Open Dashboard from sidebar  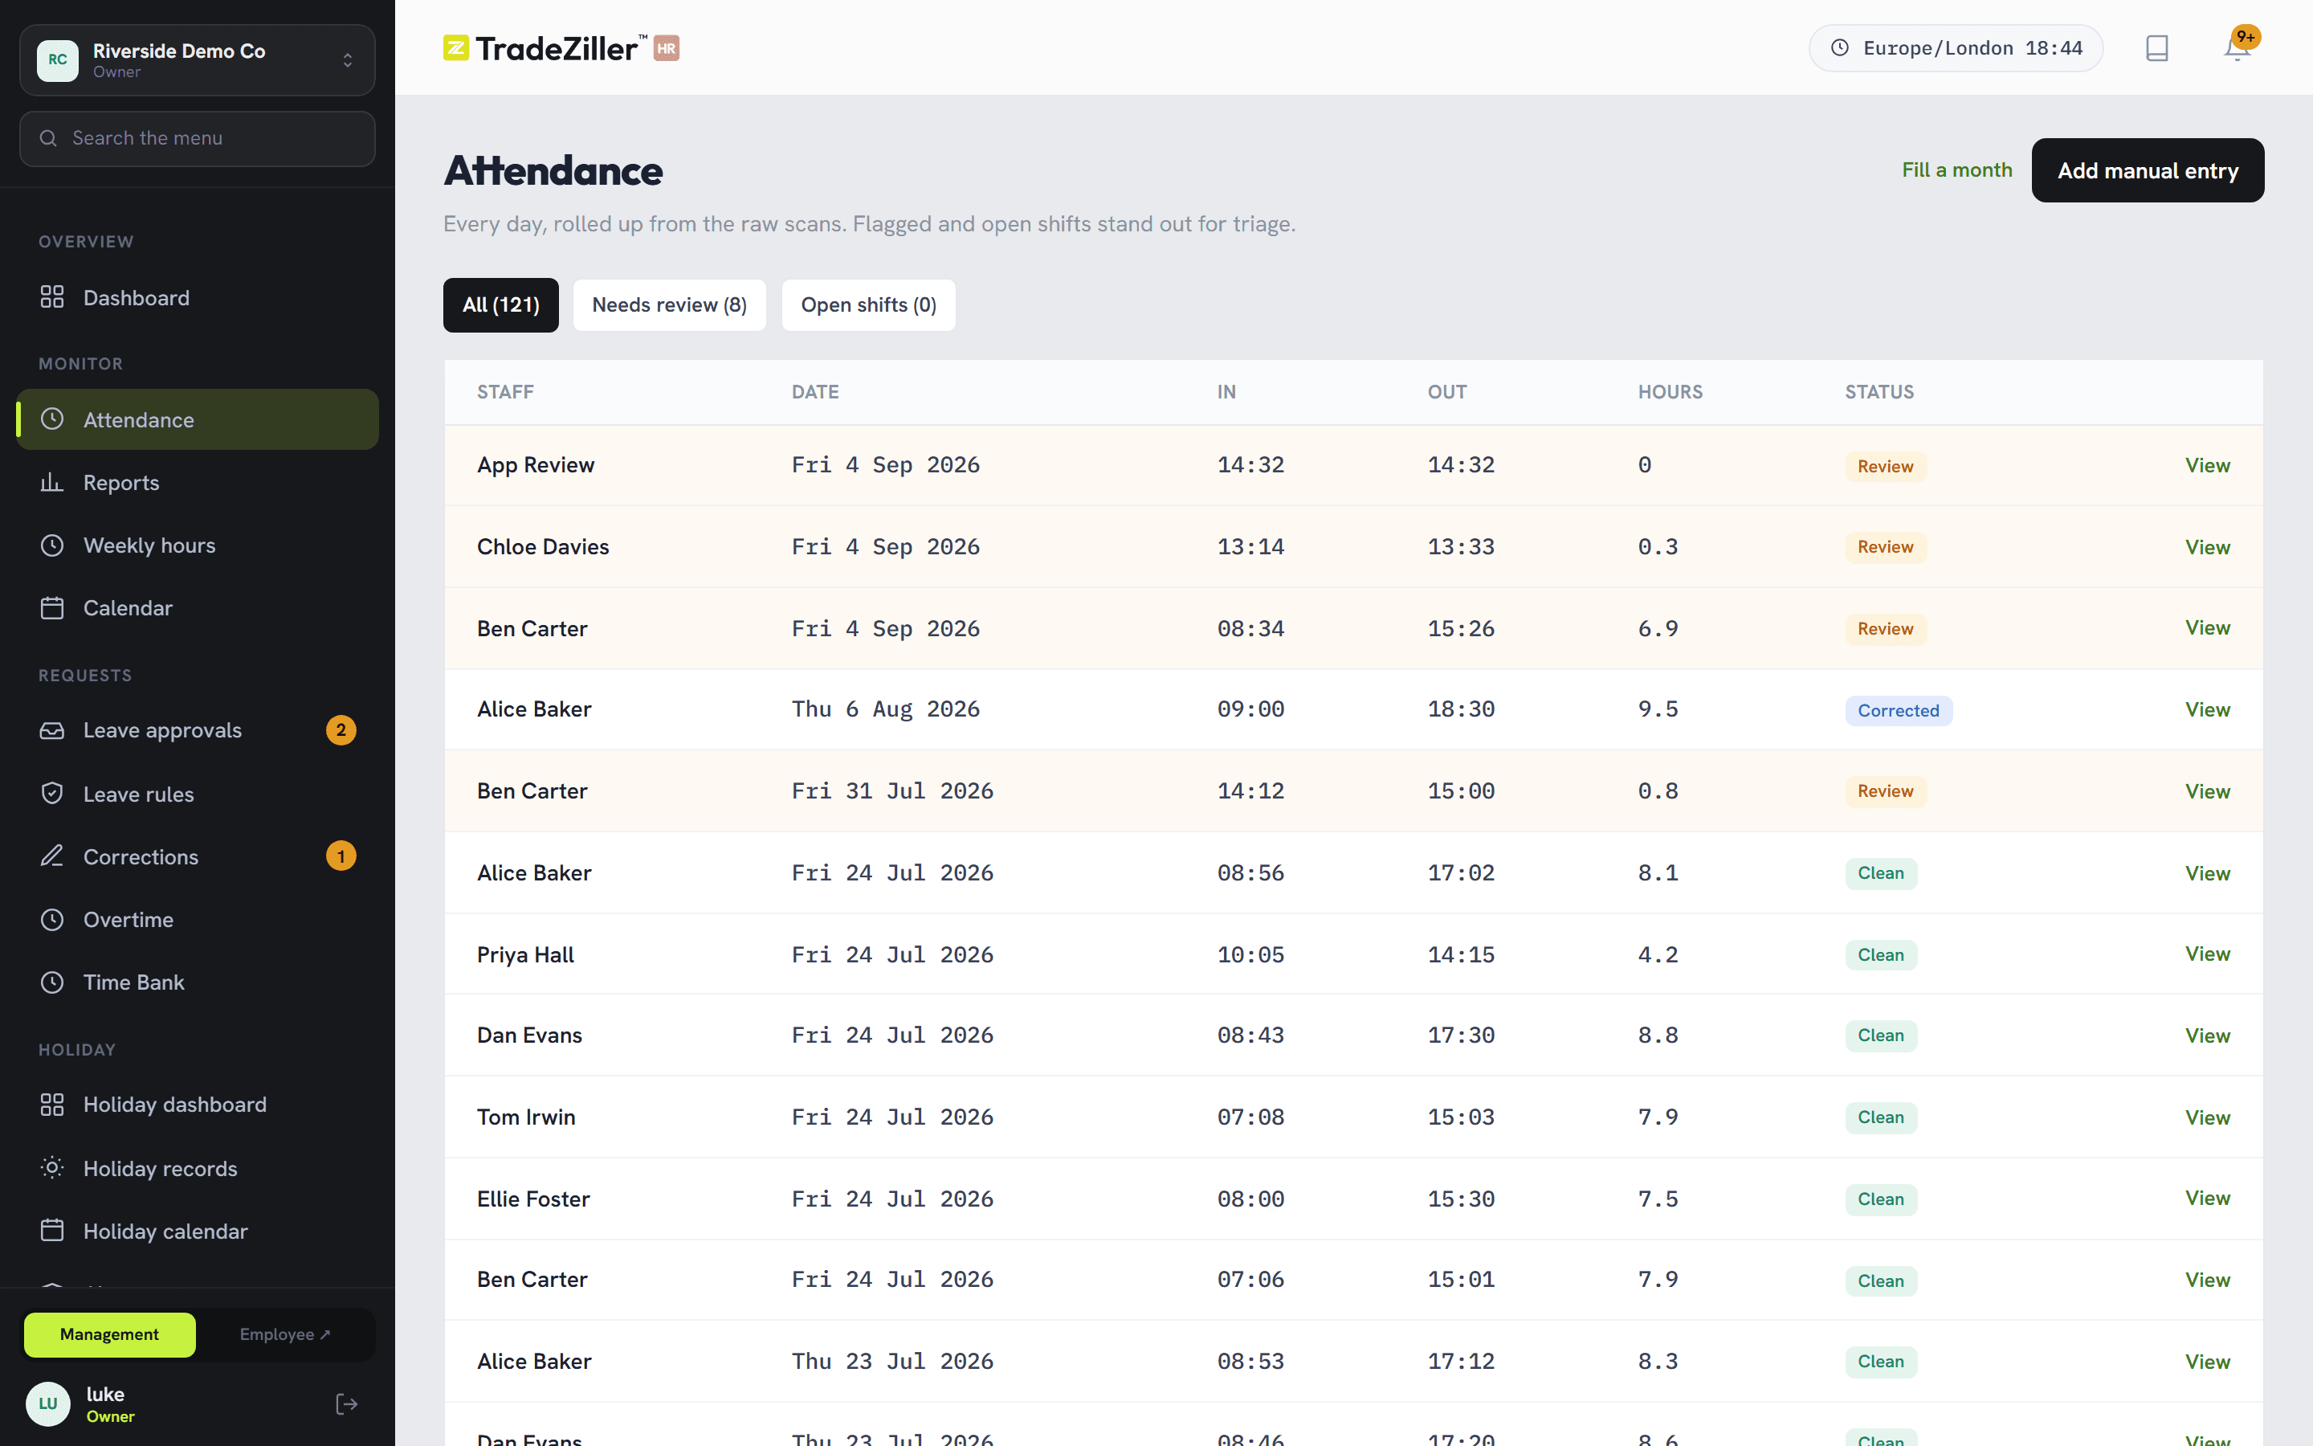(x=198, y=297)
